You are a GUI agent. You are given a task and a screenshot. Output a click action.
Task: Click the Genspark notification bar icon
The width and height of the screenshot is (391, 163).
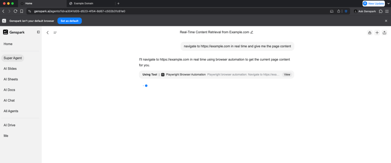[x=4, y=21]
